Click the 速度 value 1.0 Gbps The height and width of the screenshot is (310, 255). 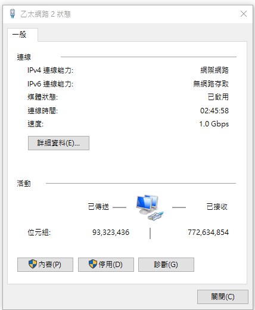click(214, 124)
